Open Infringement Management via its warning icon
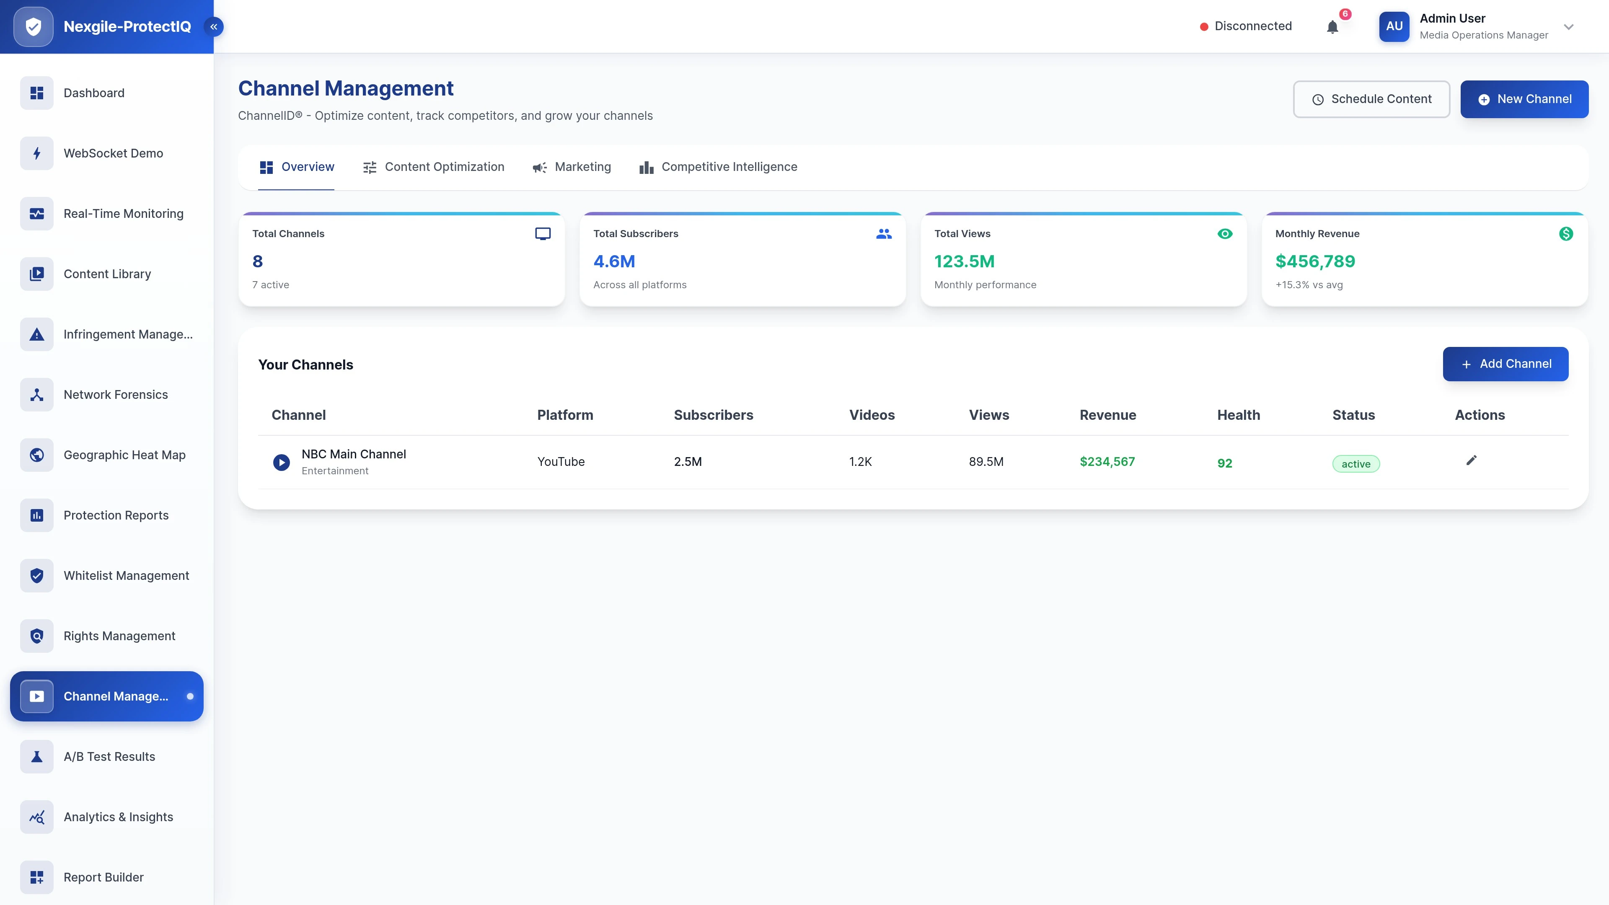 (x=36, y=334)
